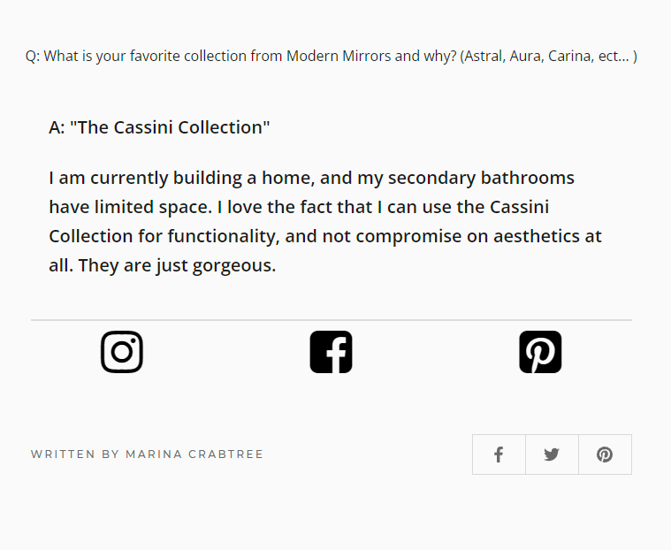Click the sentence "They are just gorgeous."
671x550 pixels.
pyautogui.click(x=177, y=265)
